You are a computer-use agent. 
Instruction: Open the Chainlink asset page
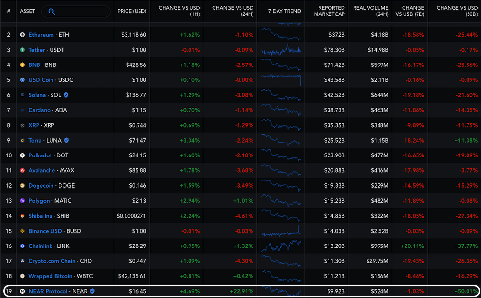(40, 246)
